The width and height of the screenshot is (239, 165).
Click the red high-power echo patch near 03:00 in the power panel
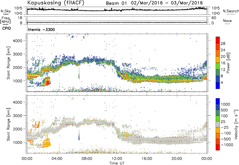(x=48, y=82)
